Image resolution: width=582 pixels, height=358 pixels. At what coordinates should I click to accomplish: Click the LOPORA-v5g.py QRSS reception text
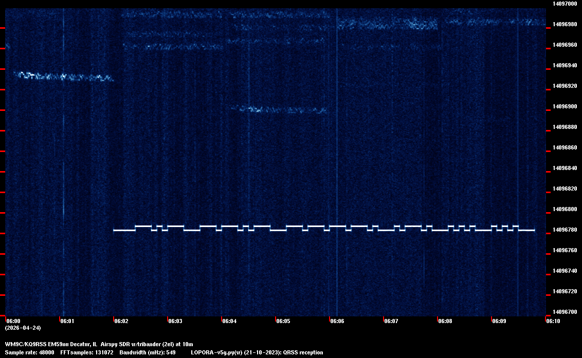point(257,352)
